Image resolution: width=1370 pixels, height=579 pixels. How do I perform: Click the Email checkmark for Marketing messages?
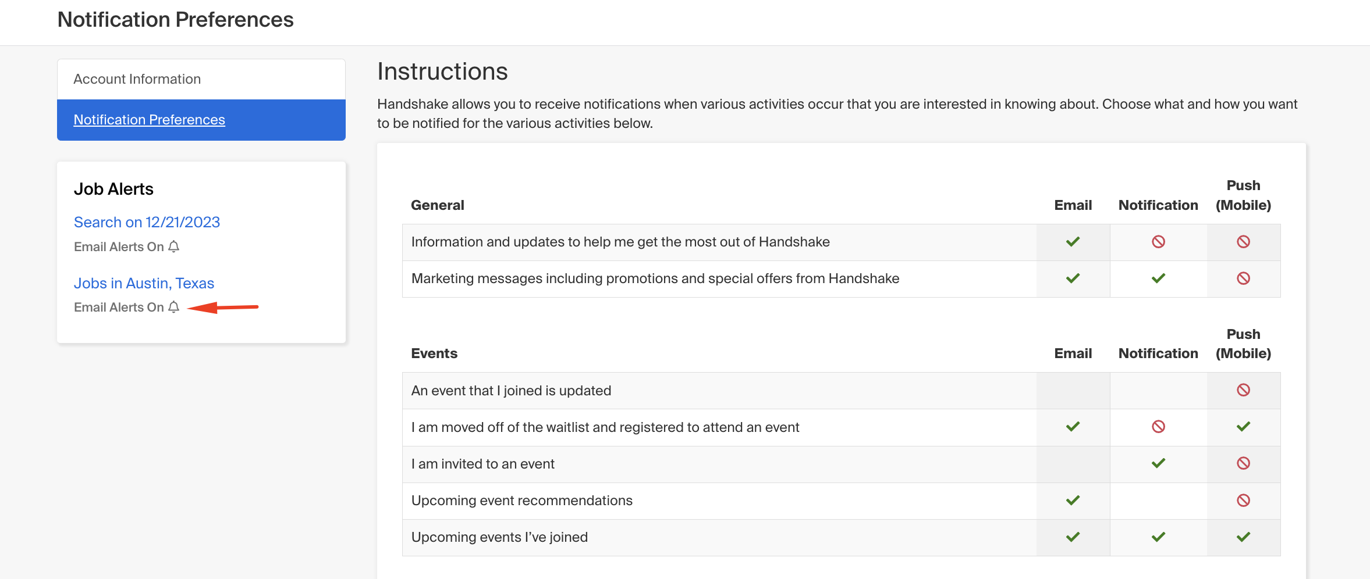point(1073,278)
